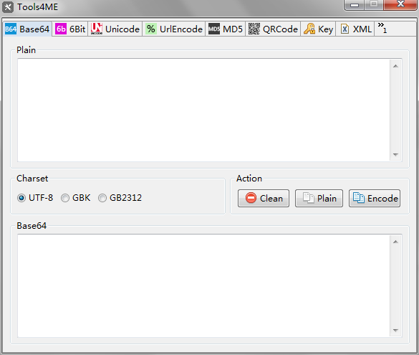Click the QR code pattern icon
This screenshot has height=355, width=419.
[x=254, y=29]
